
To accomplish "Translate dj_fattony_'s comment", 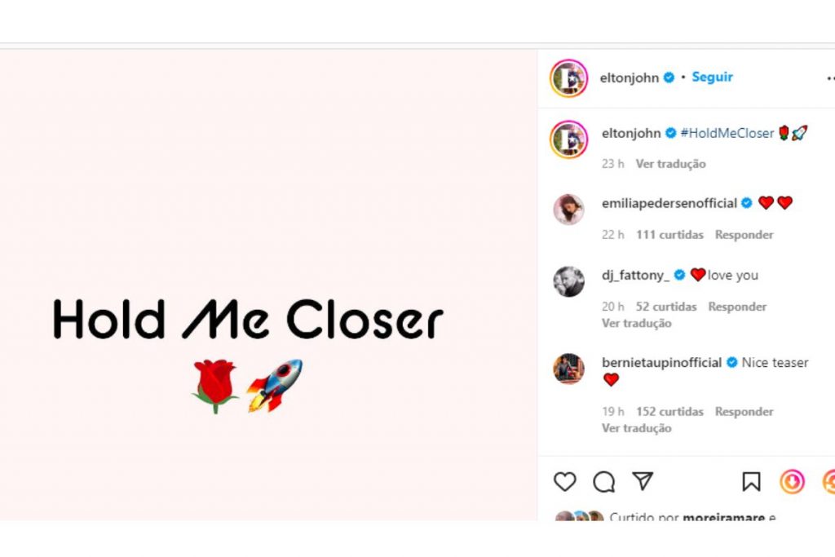I will tap(636, 324).
